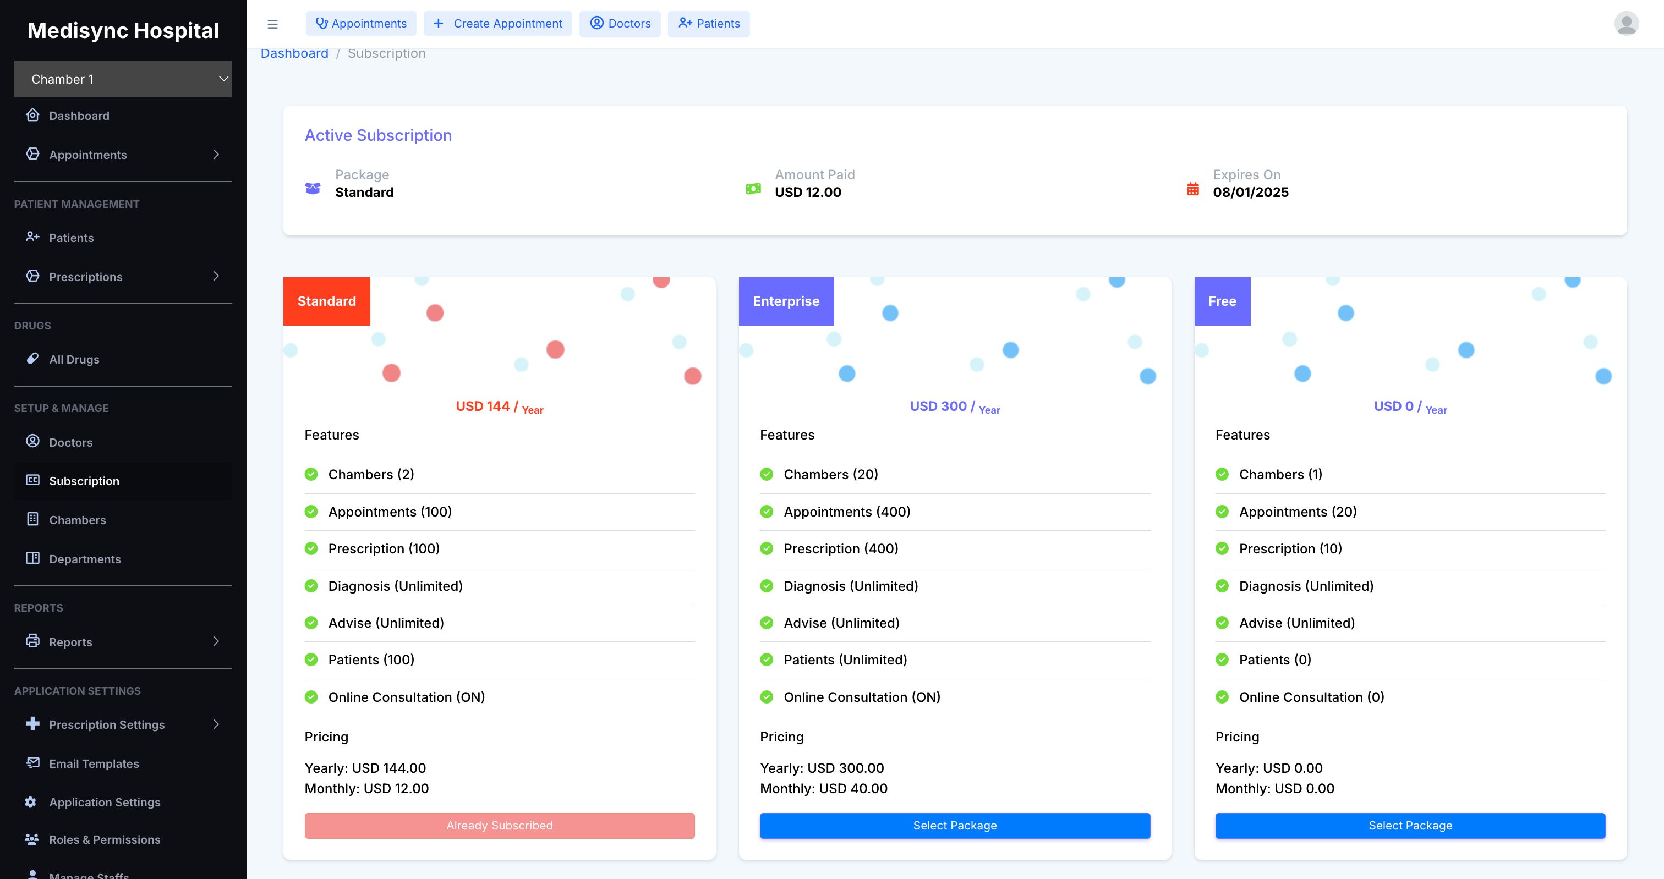
Task: Open the Subscription sidebar menu item
Action: point(84,481)
